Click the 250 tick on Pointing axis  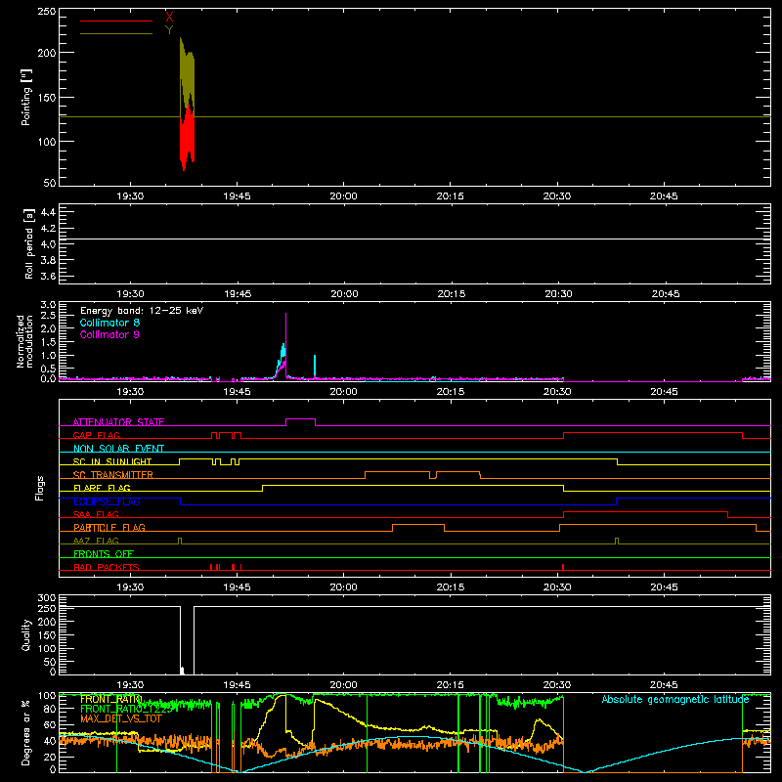click(47, 11)
